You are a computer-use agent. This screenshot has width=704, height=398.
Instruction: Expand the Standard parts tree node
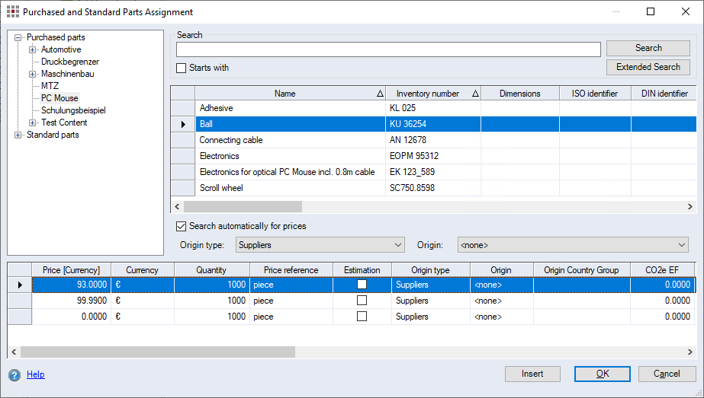(x=18, y=135)
